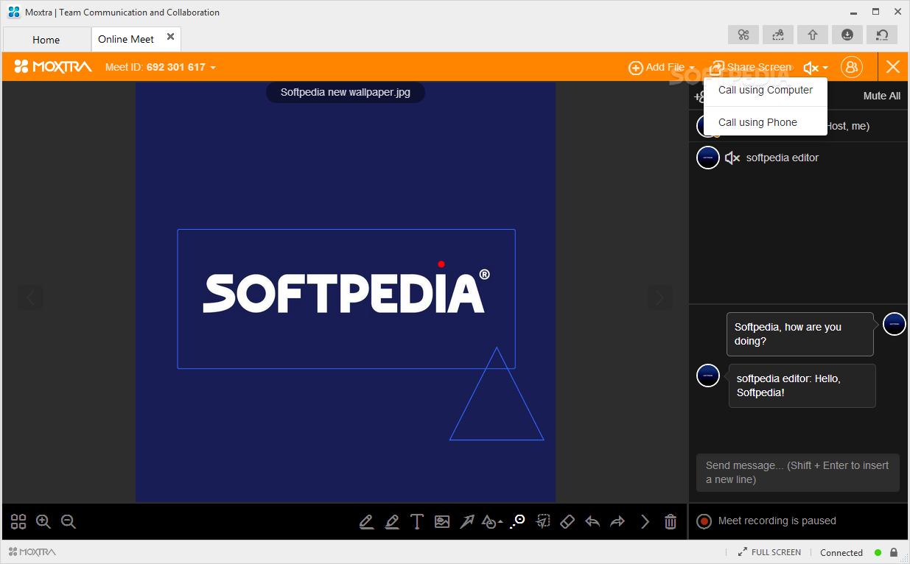
Task: Select the highlighter tool
Action: [391, 521]
